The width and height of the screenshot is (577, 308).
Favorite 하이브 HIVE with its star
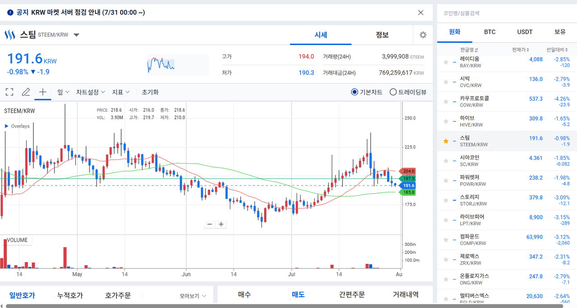coord(446,121)
